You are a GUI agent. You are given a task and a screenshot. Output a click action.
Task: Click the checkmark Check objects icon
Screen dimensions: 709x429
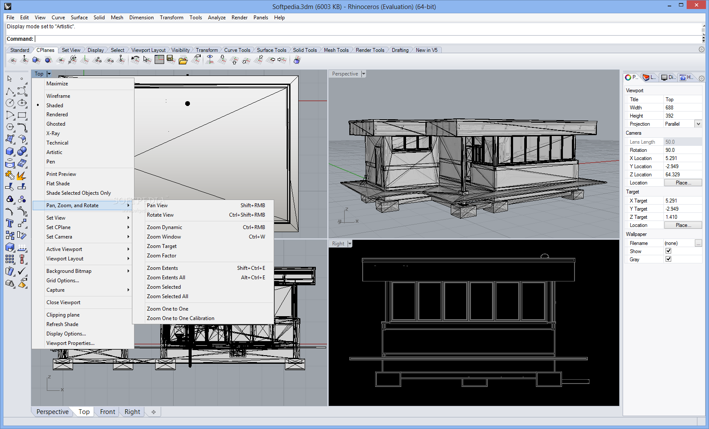point(22,271)
